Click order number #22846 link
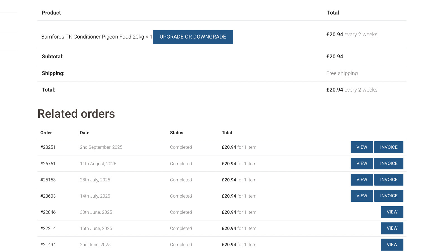The height and width of the screenshot is (252, 447). [x=48, y=212]
